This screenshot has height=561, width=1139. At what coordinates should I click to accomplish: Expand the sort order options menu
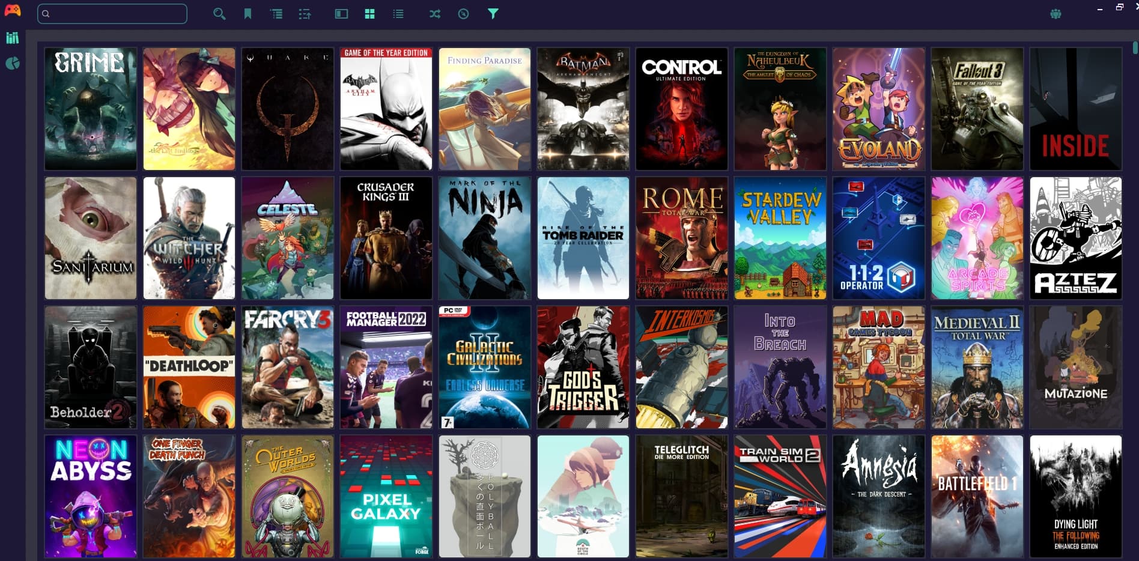(305, 14)
